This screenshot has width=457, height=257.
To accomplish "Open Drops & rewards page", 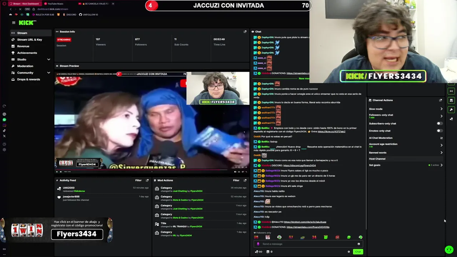I will point(31,79).
